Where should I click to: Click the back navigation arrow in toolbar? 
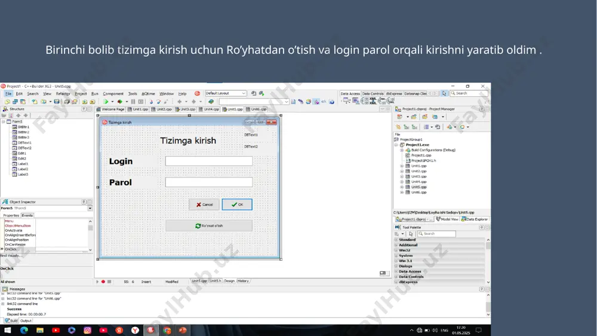click(x=179, y=102)
